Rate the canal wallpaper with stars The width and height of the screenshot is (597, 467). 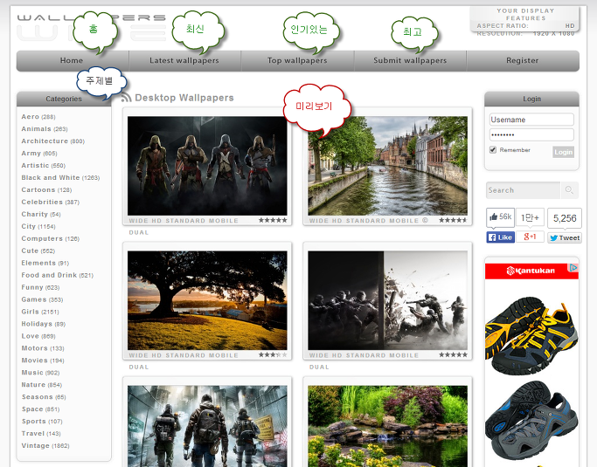tap(453, 220)
